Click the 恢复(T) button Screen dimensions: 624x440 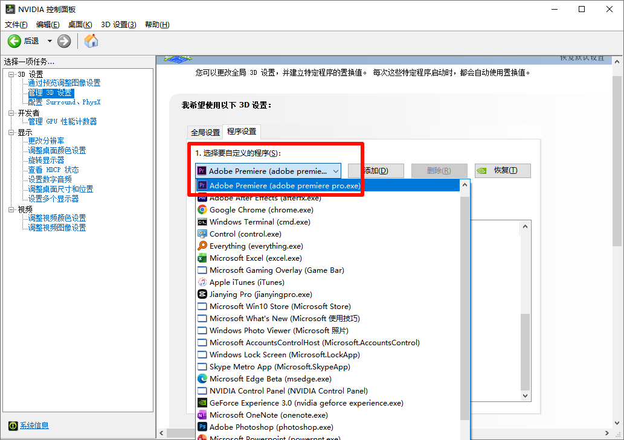[x=503, y=171]
